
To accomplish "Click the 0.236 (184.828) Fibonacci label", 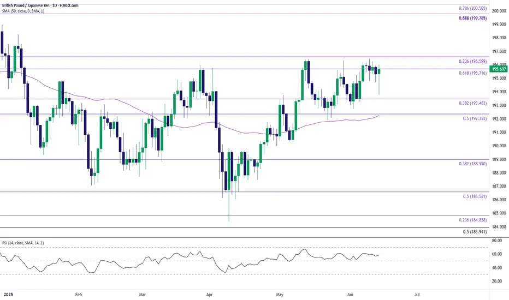I will (x=472, y=220).
